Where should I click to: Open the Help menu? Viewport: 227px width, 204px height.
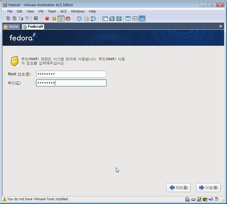pos(92,11)
